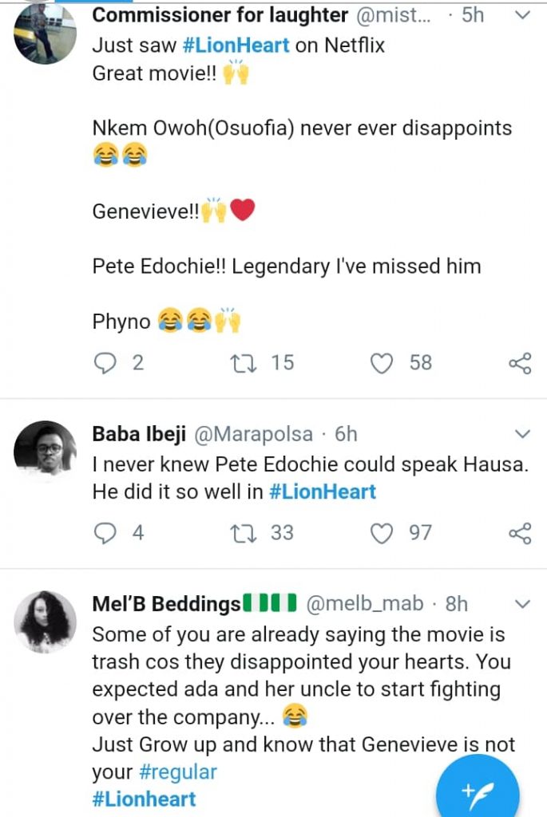View Commissioner for laughter's profile picture
The height and width of the screenshot is (817, 547).
click(46, 33)
